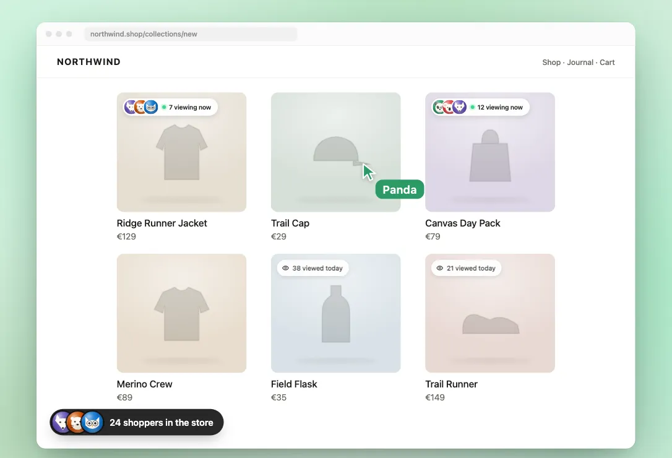Click the browser address bar
Image resolution: width=672 pixels, height=458 pixels.
(191, 34)
